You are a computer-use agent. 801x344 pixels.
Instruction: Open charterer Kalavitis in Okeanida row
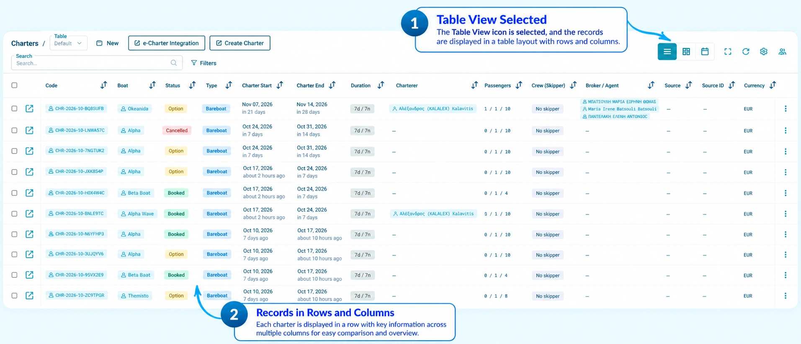(433, 109)
